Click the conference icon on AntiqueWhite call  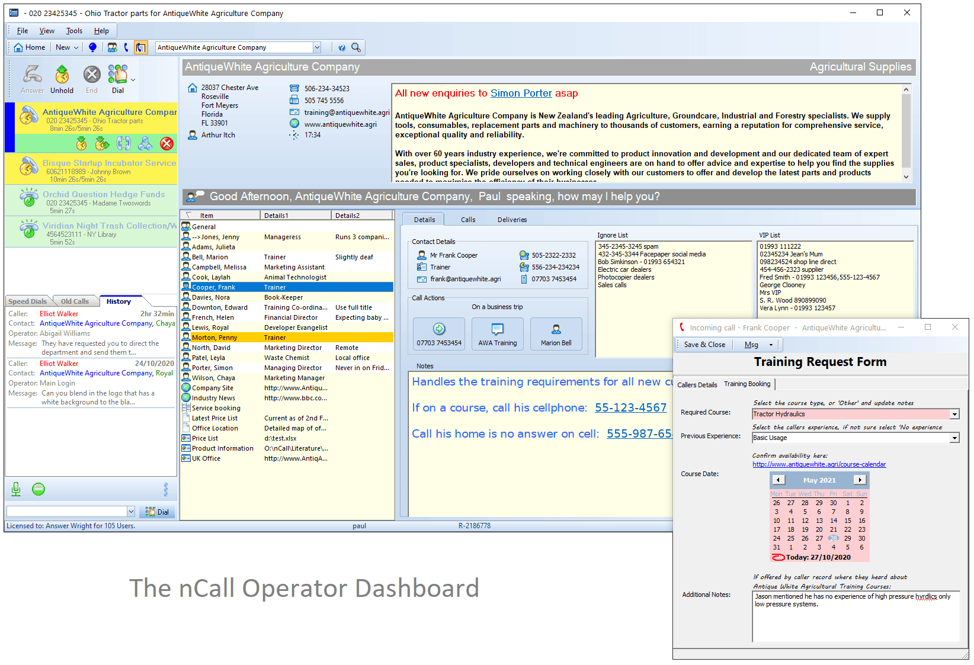tap(145, 143)
